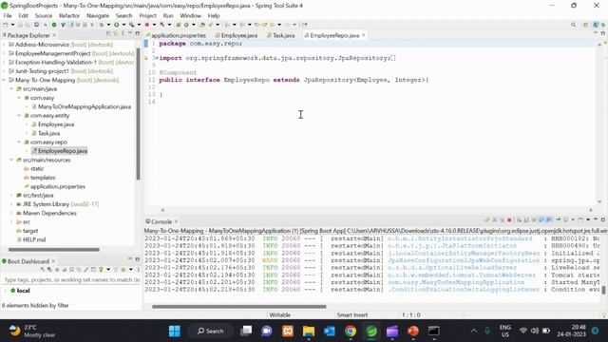Expand folded import statements in editor
This screenshot has height=342, width=608.
click(156, 58)
